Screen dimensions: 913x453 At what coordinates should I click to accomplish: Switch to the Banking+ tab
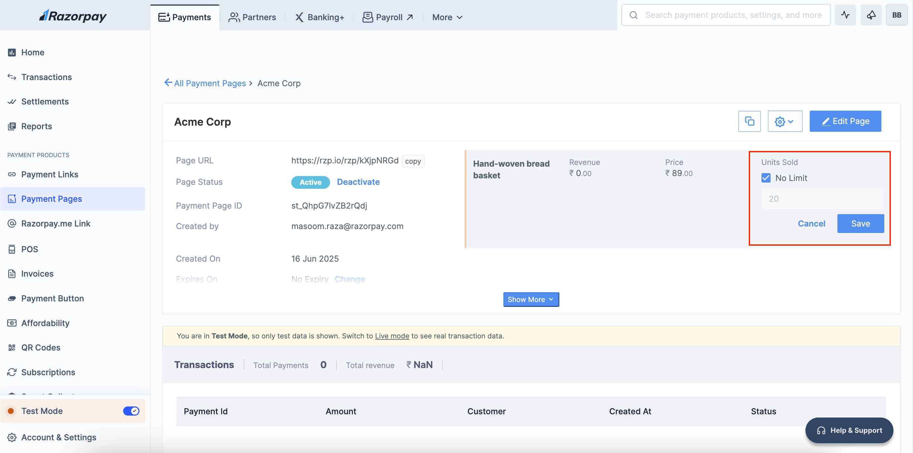pos(320,17)
